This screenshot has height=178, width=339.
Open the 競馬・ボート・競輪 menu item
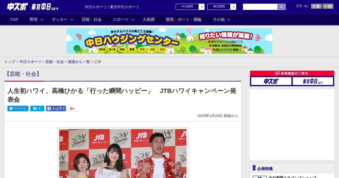coord(184,19)
